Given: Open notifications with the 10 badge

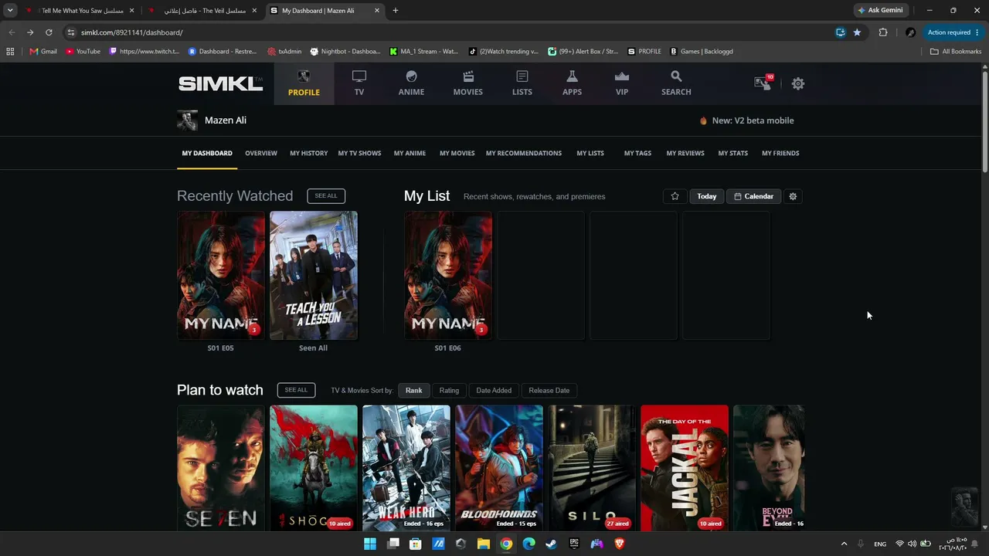Looking at the screenshot, I should point(763,83).
